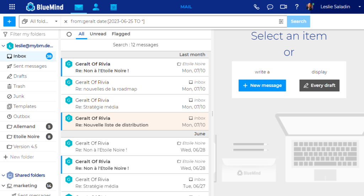Image resolution: width=364 pixels, height=196 pixels.
Task: Open help via the question mark
Action: [297, 7]
